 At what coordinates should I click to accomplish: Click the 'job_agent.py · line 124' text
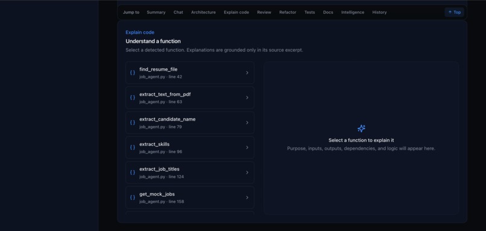(162, 177)
